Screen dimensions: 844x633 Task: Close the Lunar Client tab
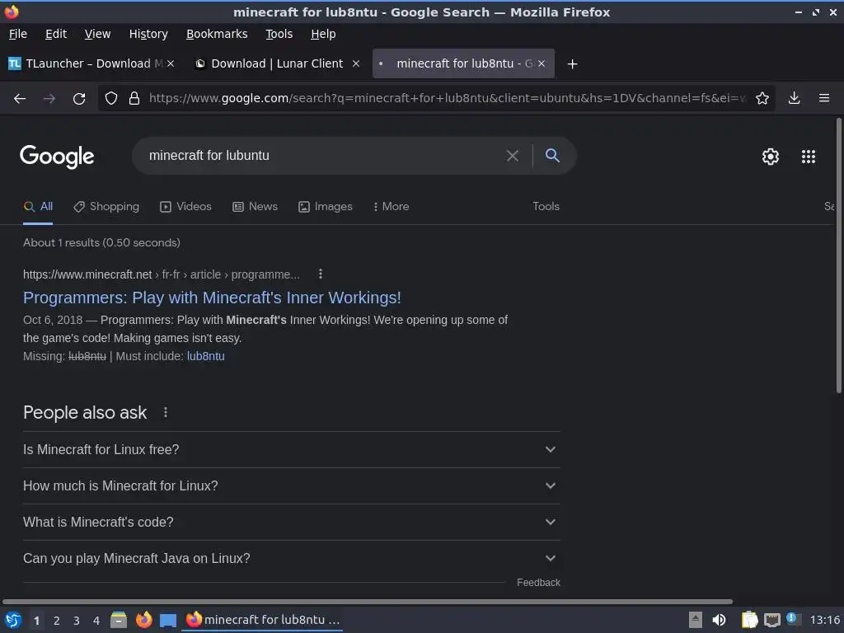pos(356,63)
